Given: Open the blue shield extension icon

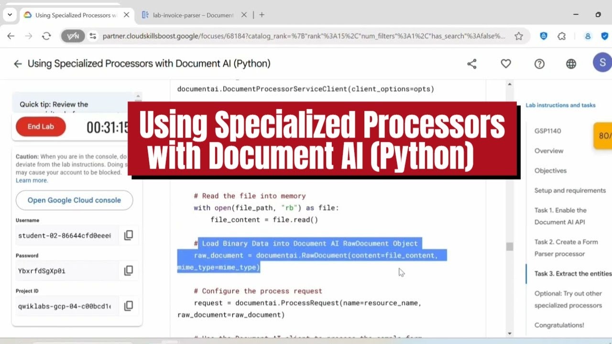Looking at the screenshot, I should (x=544, y=36).
